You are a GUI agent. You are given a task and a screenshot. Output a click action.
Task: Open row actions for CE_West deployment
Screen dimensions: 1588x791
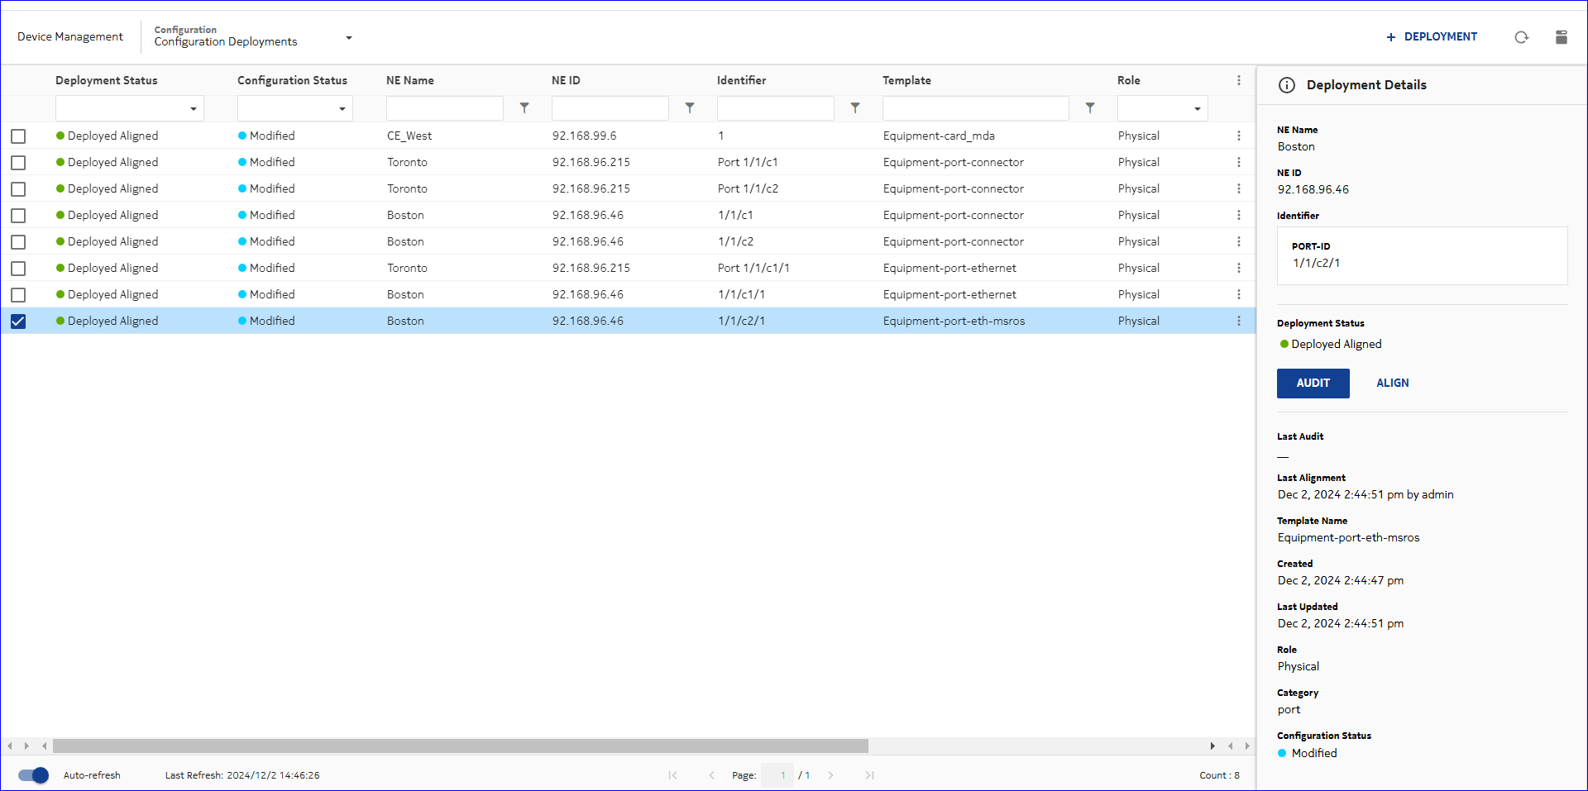pos(1238,136)
